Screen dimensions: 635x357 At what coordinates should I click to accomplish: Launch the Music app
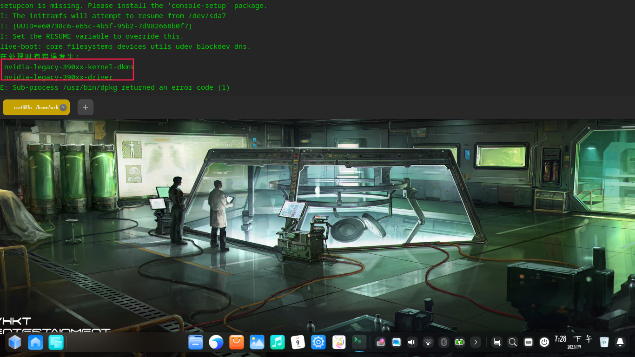click(278, 342)
